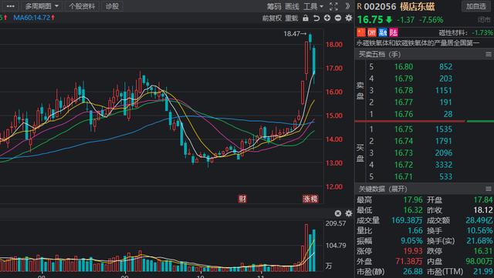Image resolution: width=494 pixels, height=278 pixels.
Task: Click the 换手 value 10.56%
Action: click(479, 231)
